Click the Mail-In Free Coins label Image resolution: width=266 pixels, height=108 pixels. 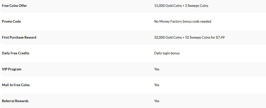coord(16,85)
